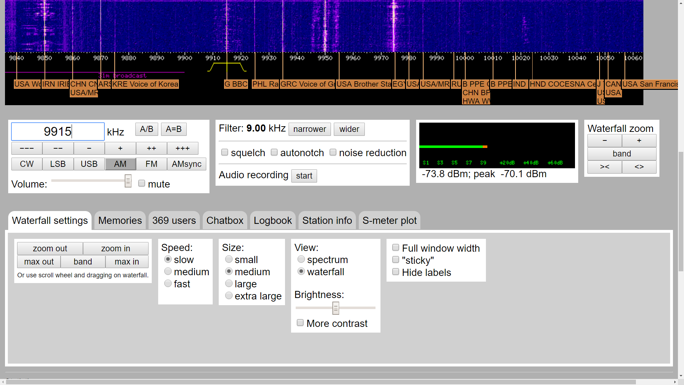The image size is (684, 385).
Task: Step frequency up with single plus button
Action: click(120, 148)
